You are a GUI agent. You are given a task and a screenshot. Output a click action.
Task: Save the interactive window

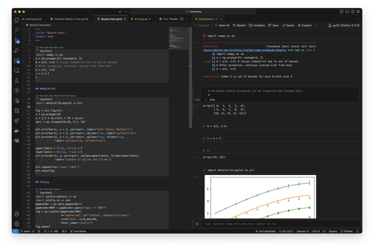point(273,25)
